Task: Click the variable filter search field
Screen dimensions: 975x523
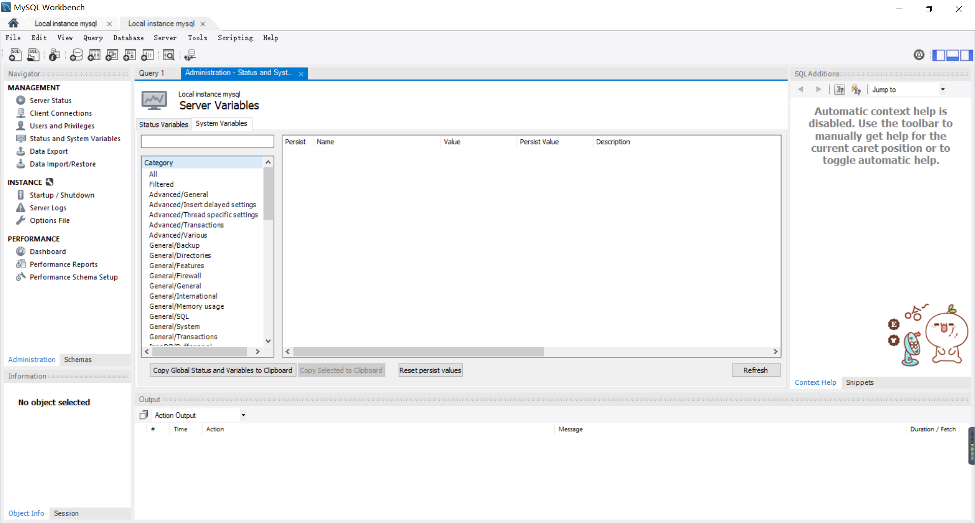Action: (x=207, y=141)
